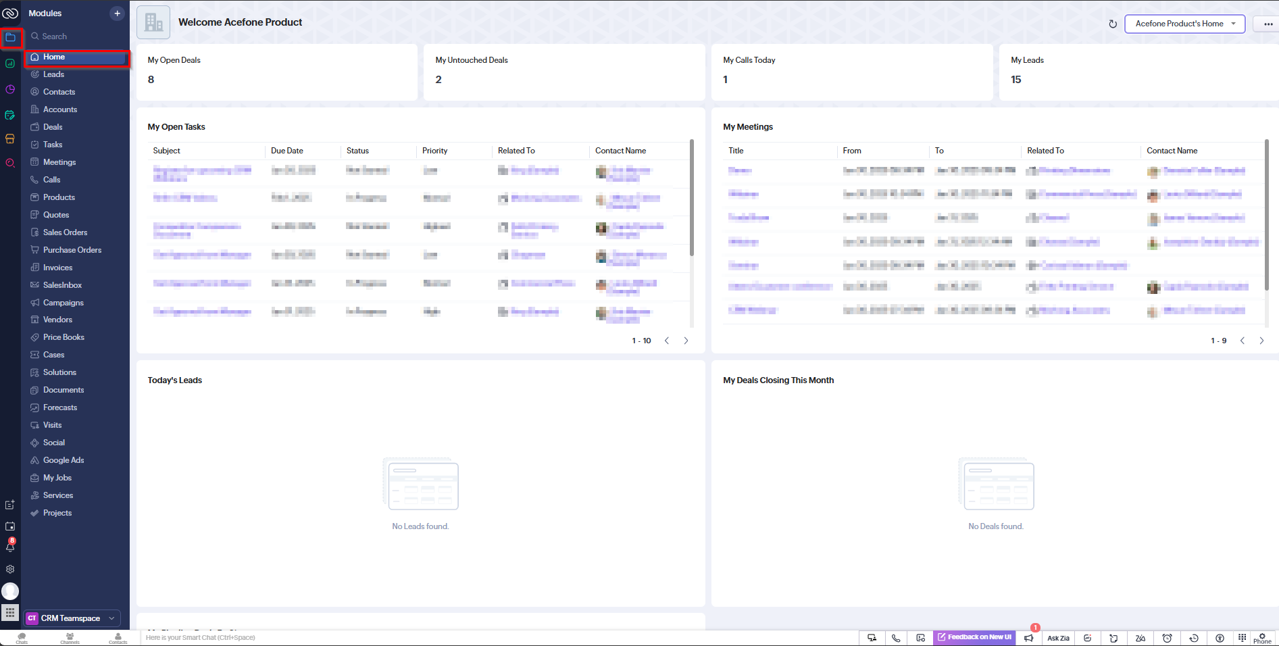
Task: Open the alarm clock reminders icon
Action: coord(1167,638)
